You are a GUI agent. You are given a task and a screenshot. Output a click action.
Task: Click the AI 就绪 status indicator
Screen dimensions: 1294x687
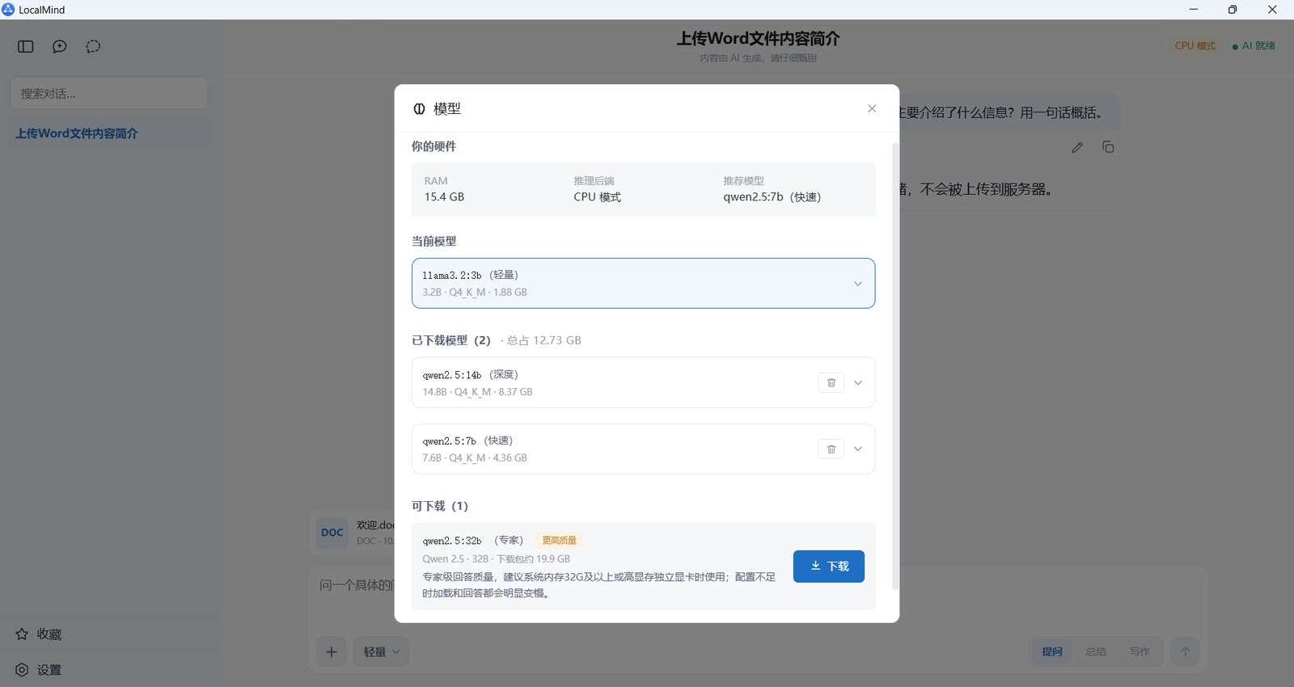click(x=1254, y=46)
